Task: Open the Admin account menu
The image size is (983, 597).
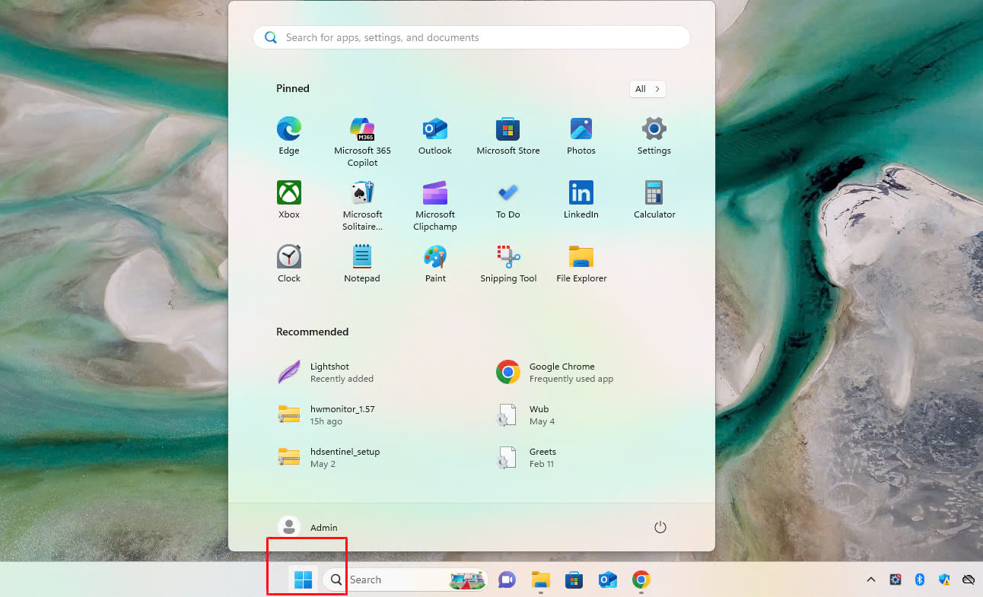Action: coord(308,527)
